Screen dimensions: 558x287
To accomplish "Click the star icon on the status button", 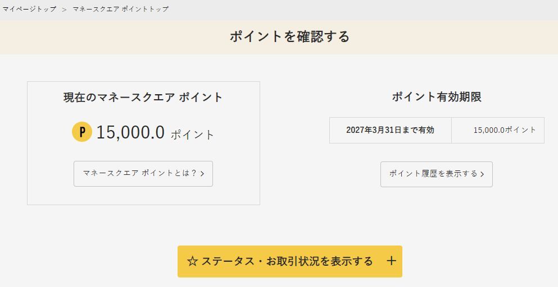I will point(192,261).
